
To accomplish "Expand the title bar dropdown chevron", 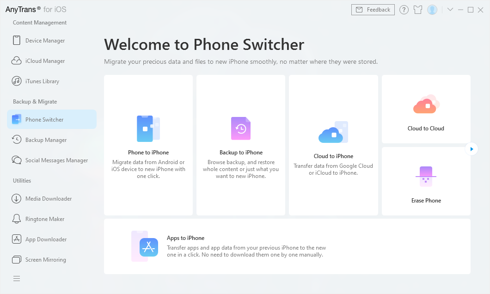I will pyautogui.click(x=450, y=10).
